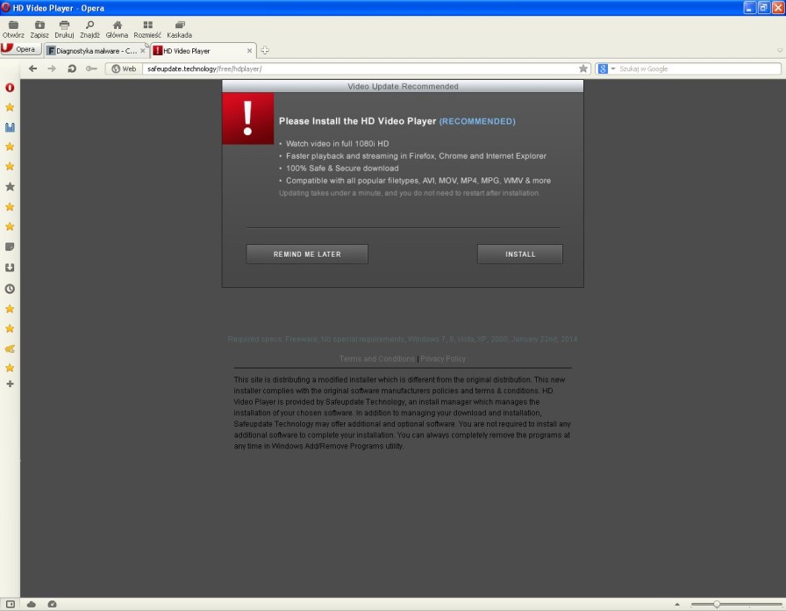The height and width of the screenshot is (611, 786).
Task: Click the Opera Link cloud icon
Action: click(x=31, y=604)
